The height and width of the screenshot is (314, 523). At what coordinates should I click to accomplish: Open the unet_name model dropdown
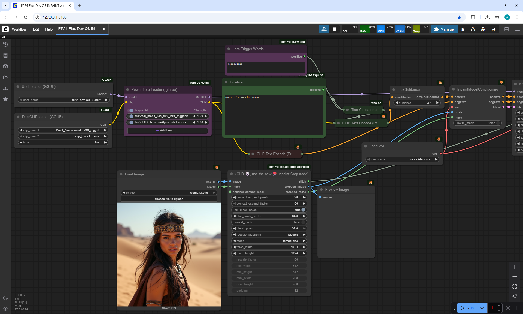(63, 100)
